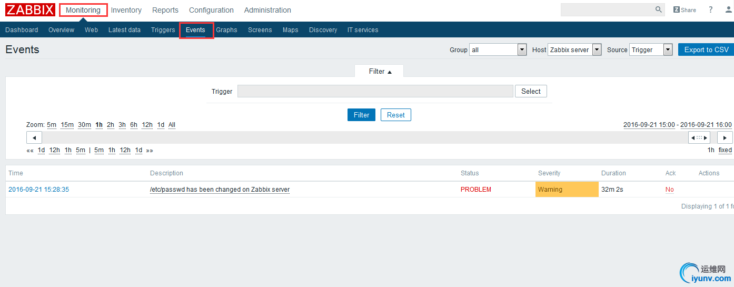Image resolution: width=734 pixels, height=287 pixels.
Task: Open the Triggers submenu
Action: click(x=163, y=30)
